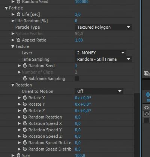Toggle stopwatch for Rotation Speed Y
150x157 pixels.
point(25,130)
